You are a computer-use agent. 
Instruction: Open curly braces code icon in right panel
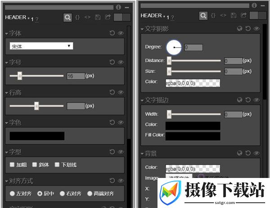point(213,16)
